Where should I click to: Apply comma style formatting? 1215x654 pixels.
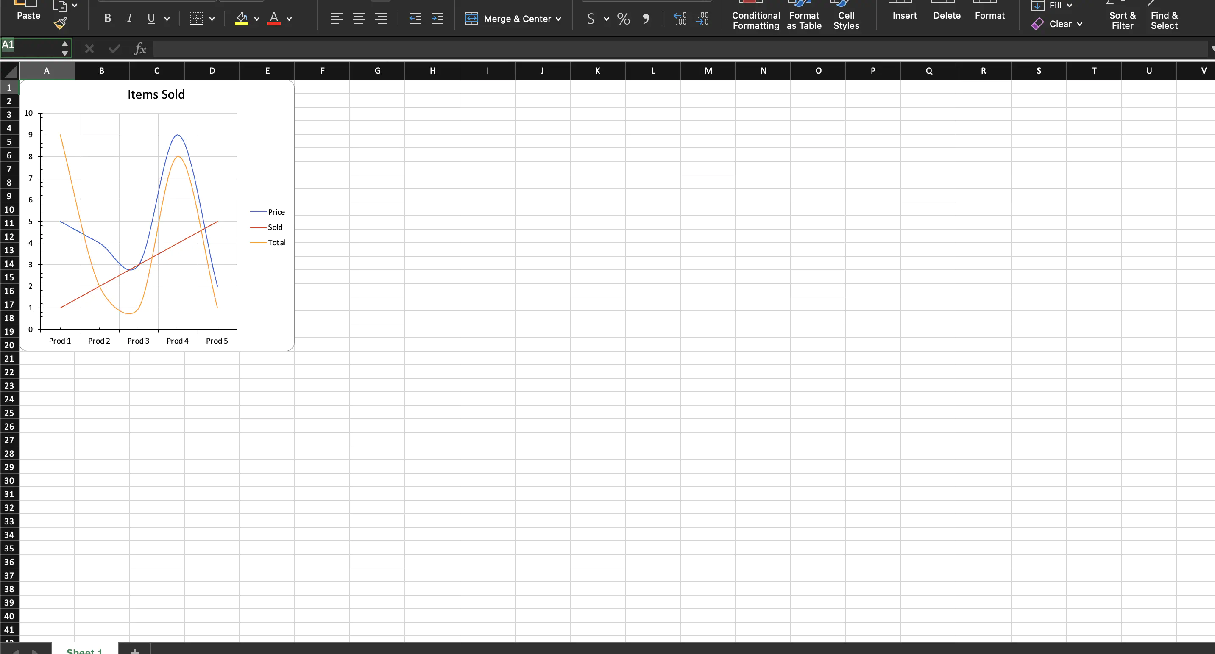pos(646,19)
